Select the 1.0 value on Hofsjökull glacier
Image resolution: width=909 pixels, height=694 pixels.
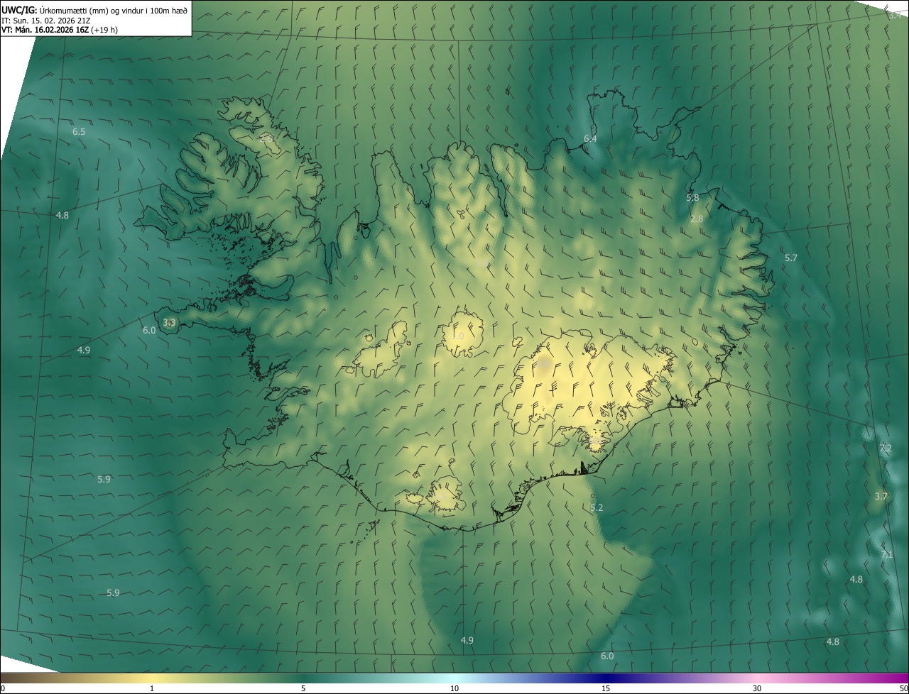(458, 336)
